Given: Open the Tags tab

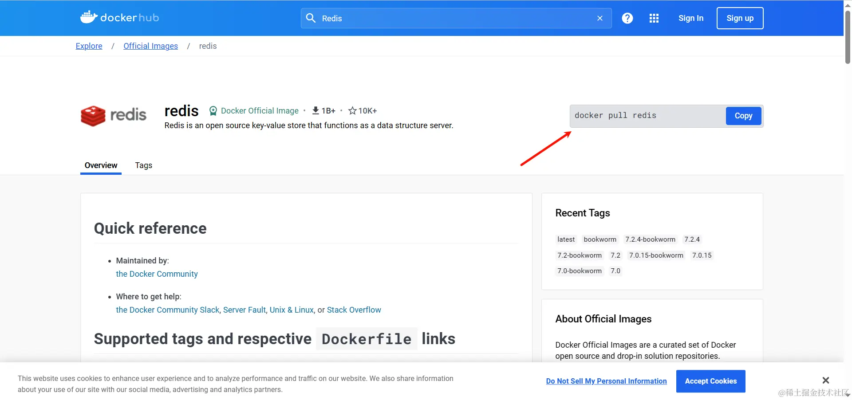Looking at the screenshot, I should point(144,165).
